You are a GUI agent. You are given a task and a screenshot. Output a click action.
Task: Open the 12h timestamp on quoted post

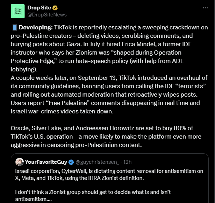tap(128, 162)
